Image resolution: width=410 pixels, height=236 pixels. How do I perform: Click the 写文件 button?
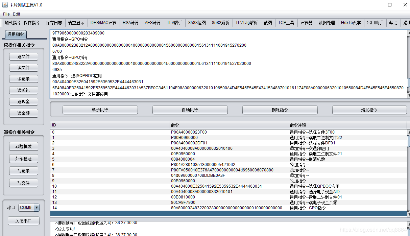pos(23,183)
